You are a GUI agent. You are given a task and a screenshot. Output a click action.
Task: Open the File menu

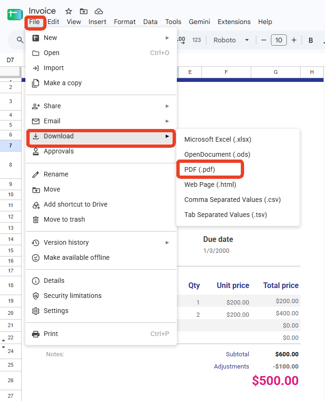[x=34, y=22]
